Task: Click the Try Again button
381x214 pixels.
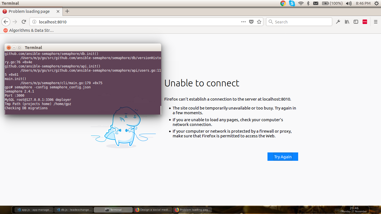Action: coord(283,156)
